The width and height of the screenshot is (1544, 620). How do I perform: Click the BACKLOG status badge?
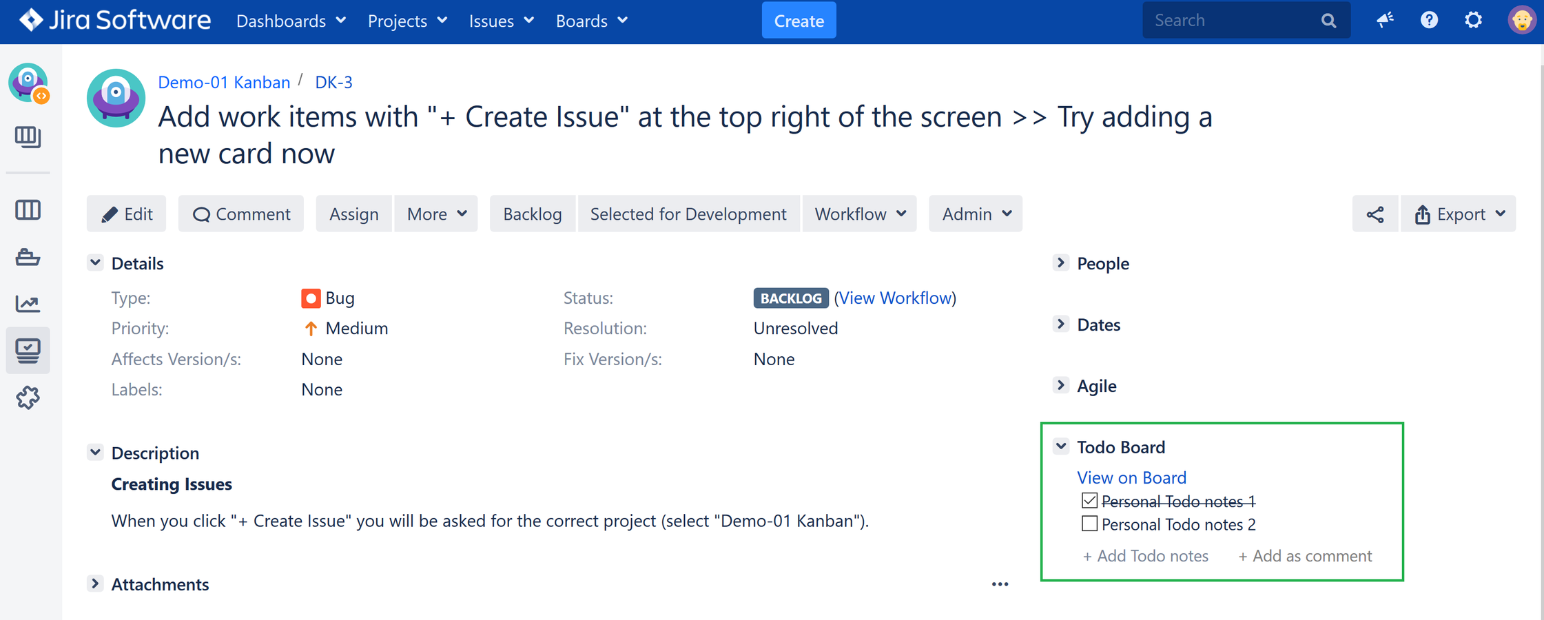tap(791, 298)
